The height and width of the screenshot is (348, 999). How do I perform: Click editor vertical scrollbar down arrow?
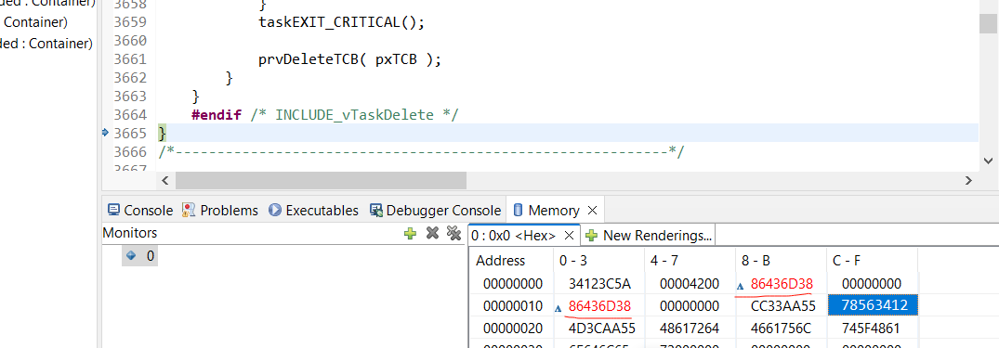pos(988,161)
